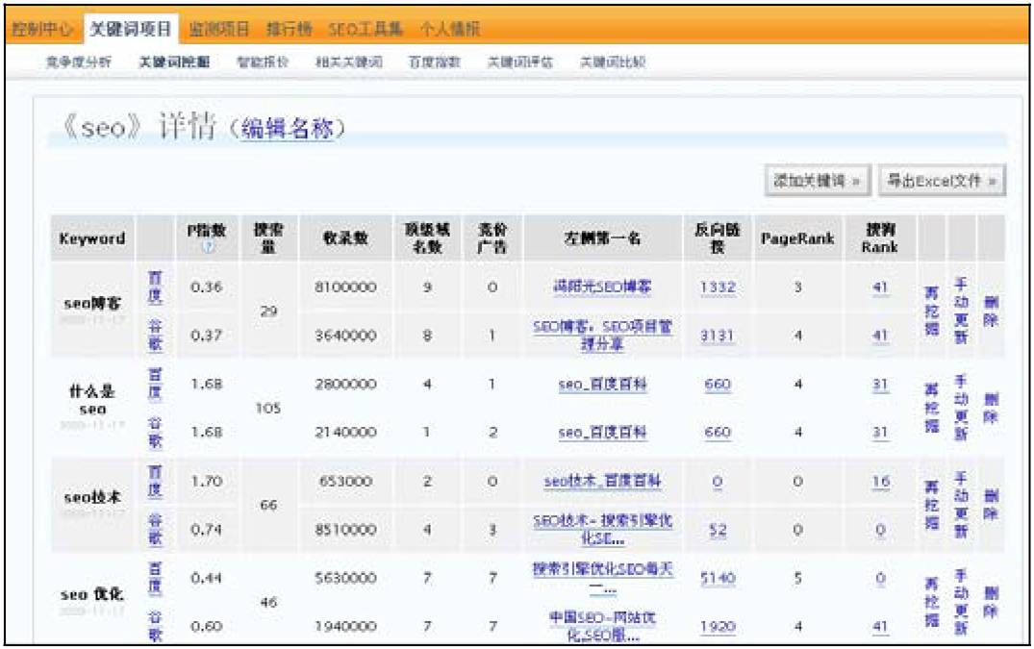Open the 排行榜 tab
Viewport: 1034px width, 649px height.
tap(289, 29)
